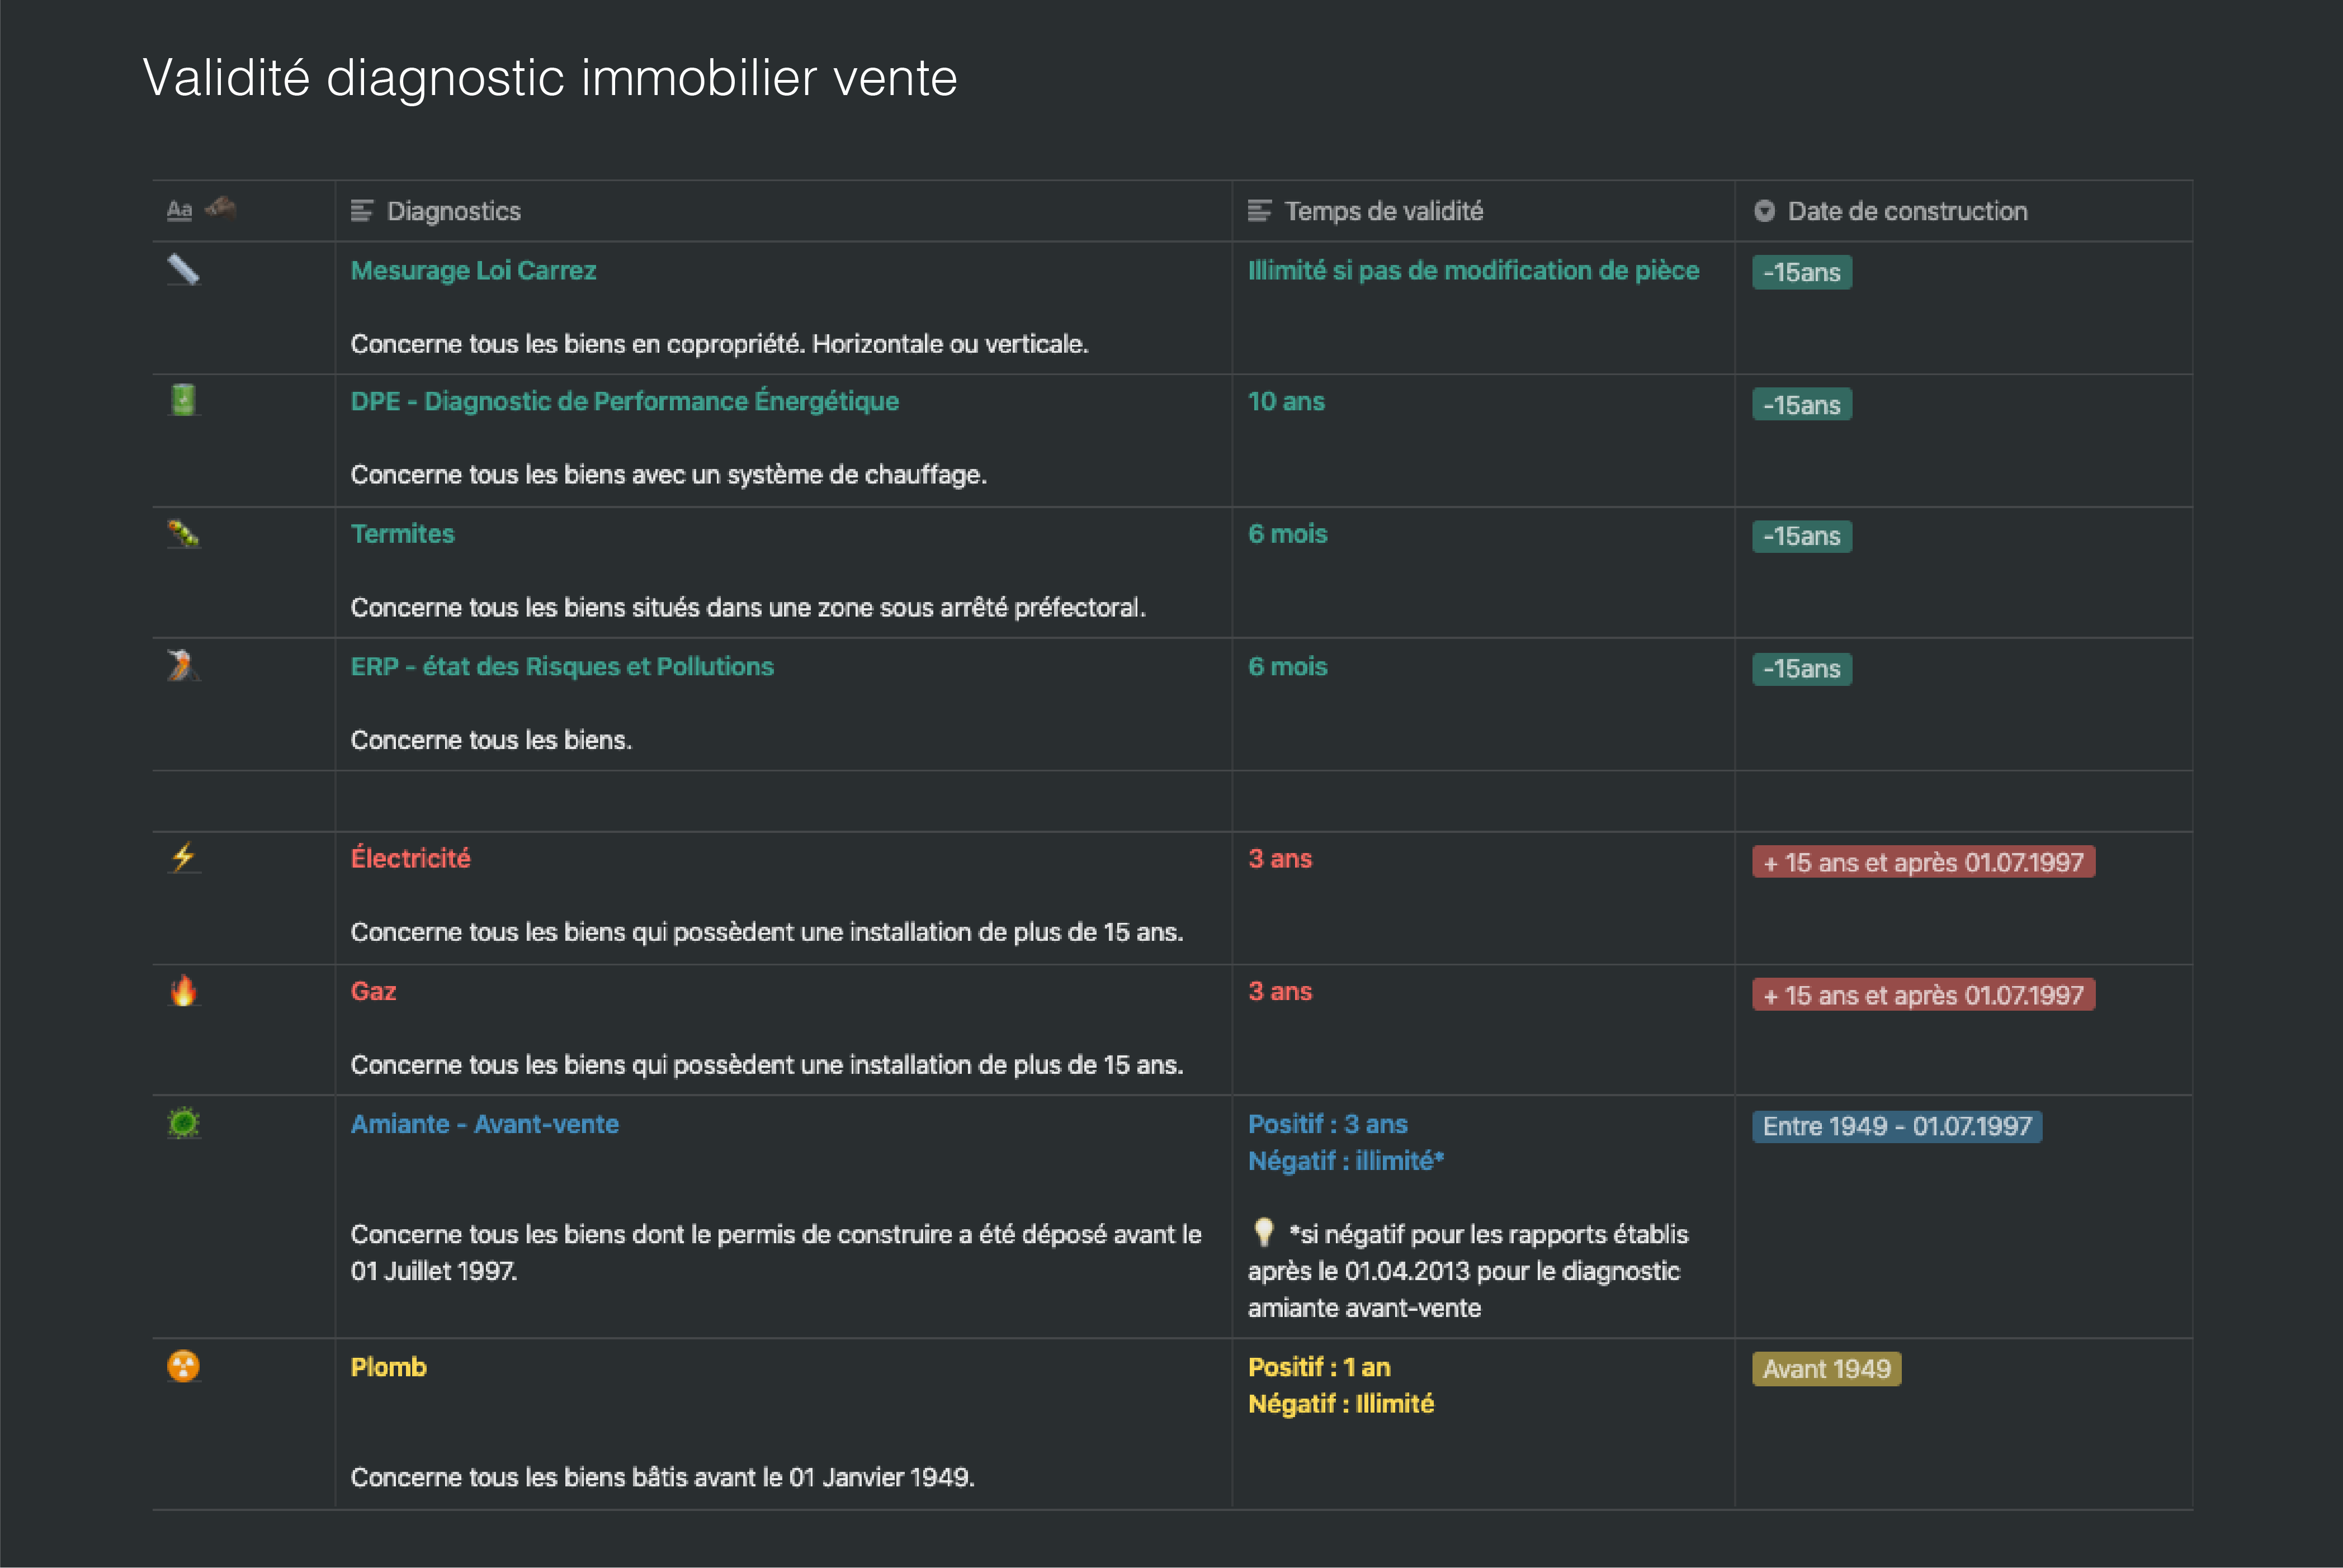2343x1568 pixels.
Task: Click the page title Validité diagnostic immobilier vente
Action: click(x=550, y=78)
